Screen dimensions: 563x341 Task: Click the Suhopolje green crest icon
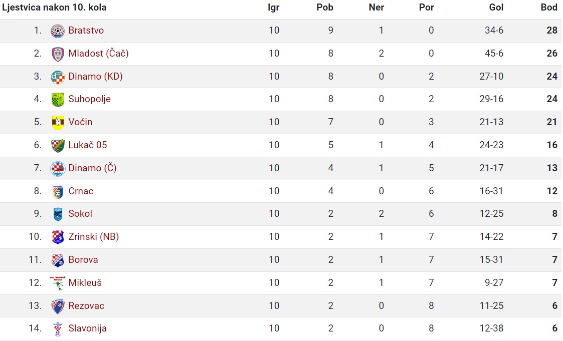[x=58, y=100]
